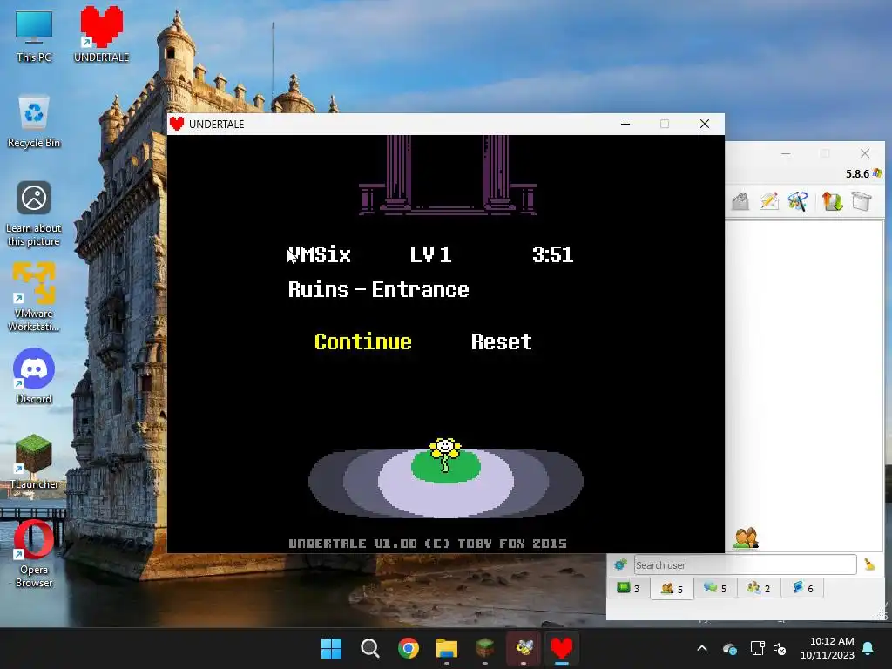Switch to the groups tab labeled 2

759,588
